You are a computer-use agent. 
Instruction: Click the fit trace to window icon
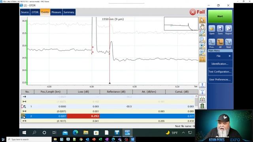point(202,59)
